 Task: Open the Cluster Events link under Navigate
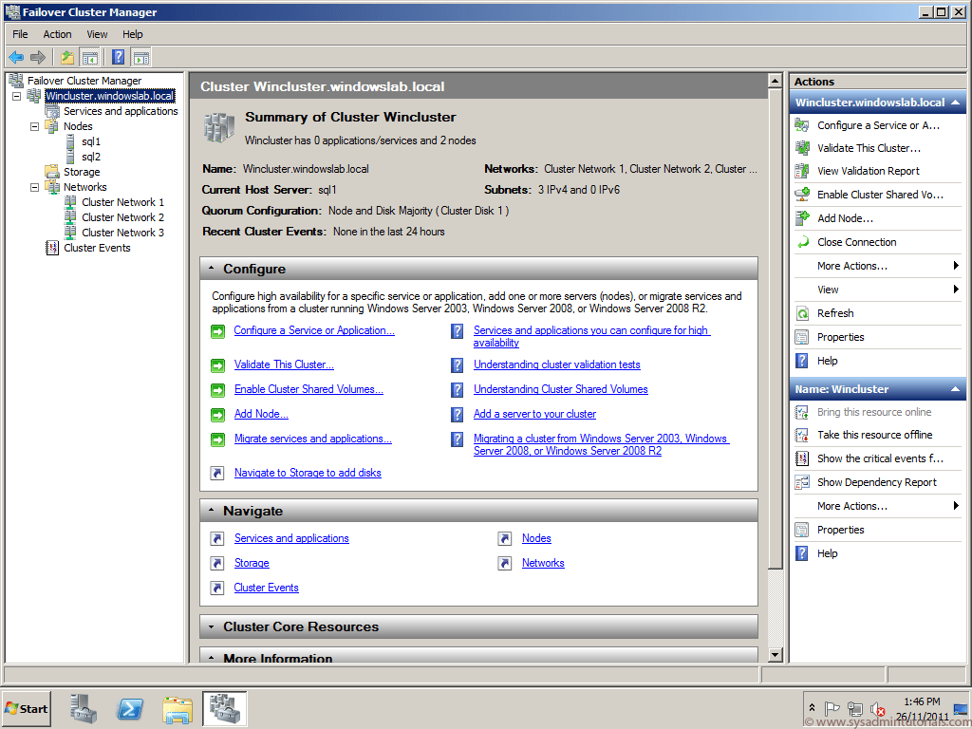click(266, 587)
